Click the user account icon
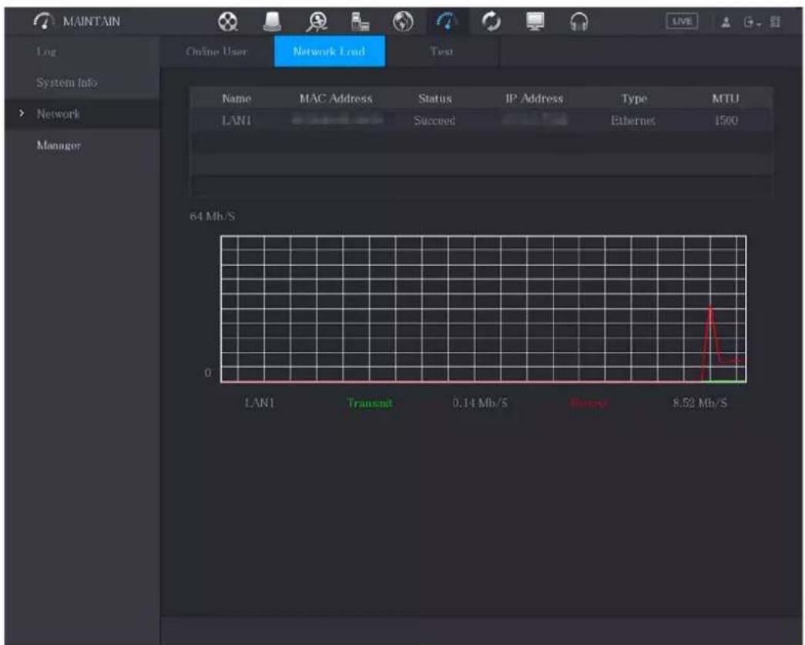This screenshot has width=805, height=645. click(726, 22)
